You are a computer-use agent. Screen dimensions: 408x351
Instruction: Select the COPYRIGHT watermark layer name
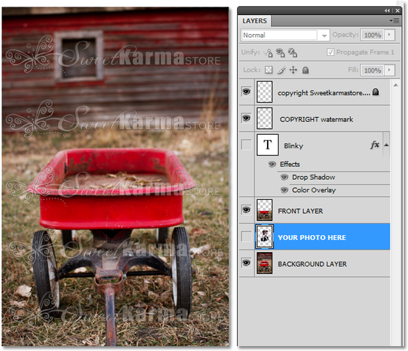(316, 120)
